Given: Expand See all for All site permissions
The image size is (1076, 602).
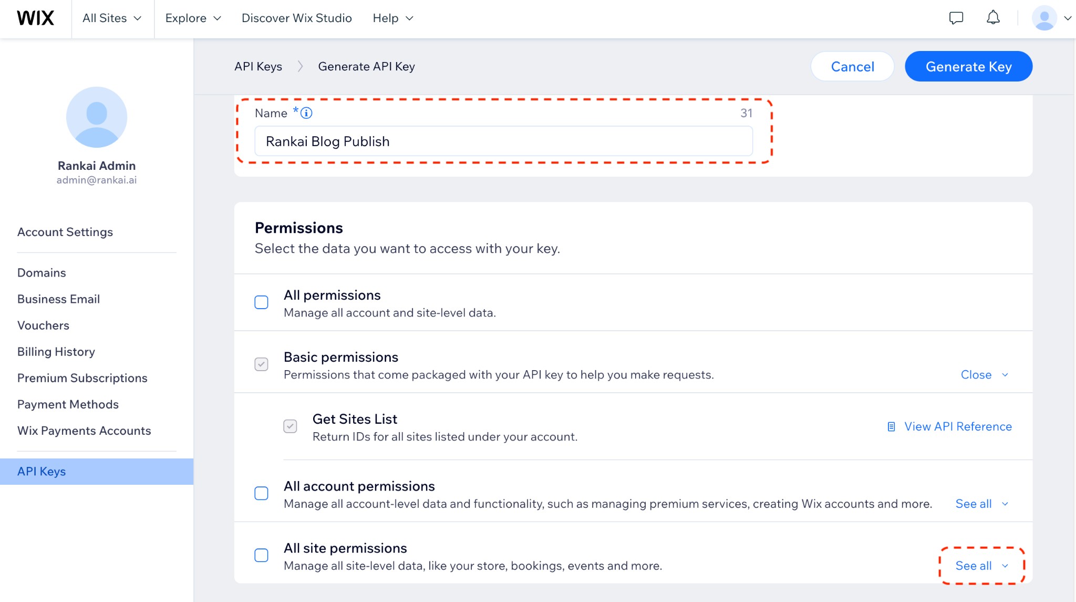Looking at the screenshot, I should [980, 566].
